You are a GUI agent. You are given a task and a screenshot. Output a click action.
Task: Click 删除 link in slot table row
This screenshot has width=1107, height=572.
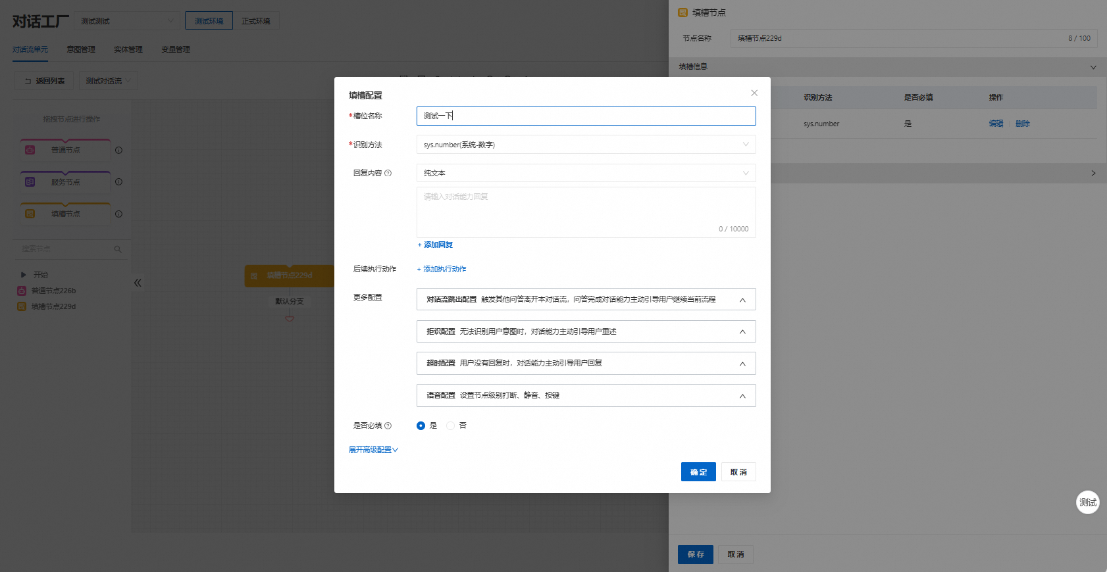[1023, 124]
